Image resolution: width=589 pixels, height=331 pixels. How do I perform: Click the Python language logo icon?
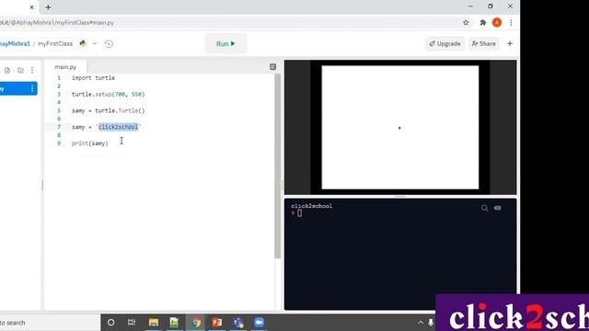(x=83, y=43)
